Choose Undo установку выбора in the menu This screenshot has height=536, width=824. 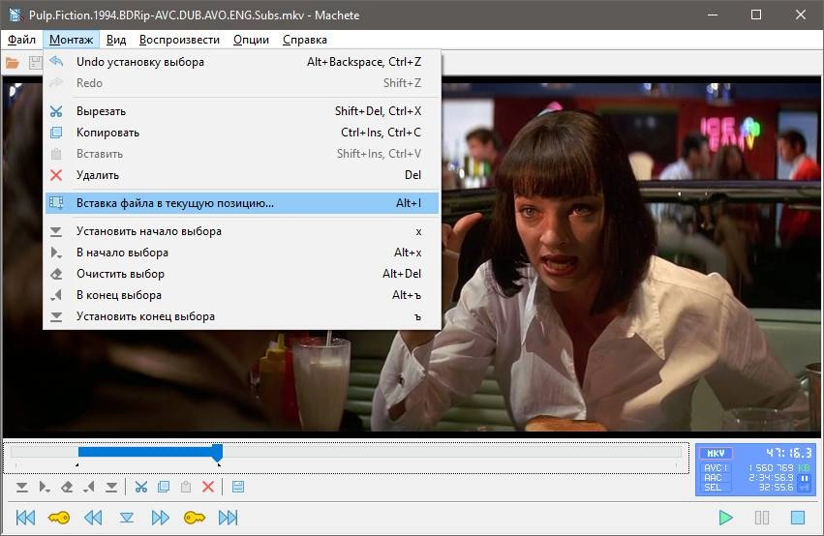coord(242,62)
